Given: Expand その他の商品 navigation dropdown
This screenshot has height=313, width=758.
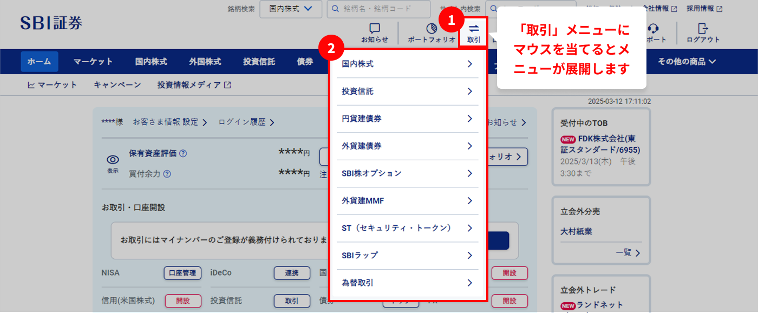Looking at the screenshot, I should [x=687, y=62].
